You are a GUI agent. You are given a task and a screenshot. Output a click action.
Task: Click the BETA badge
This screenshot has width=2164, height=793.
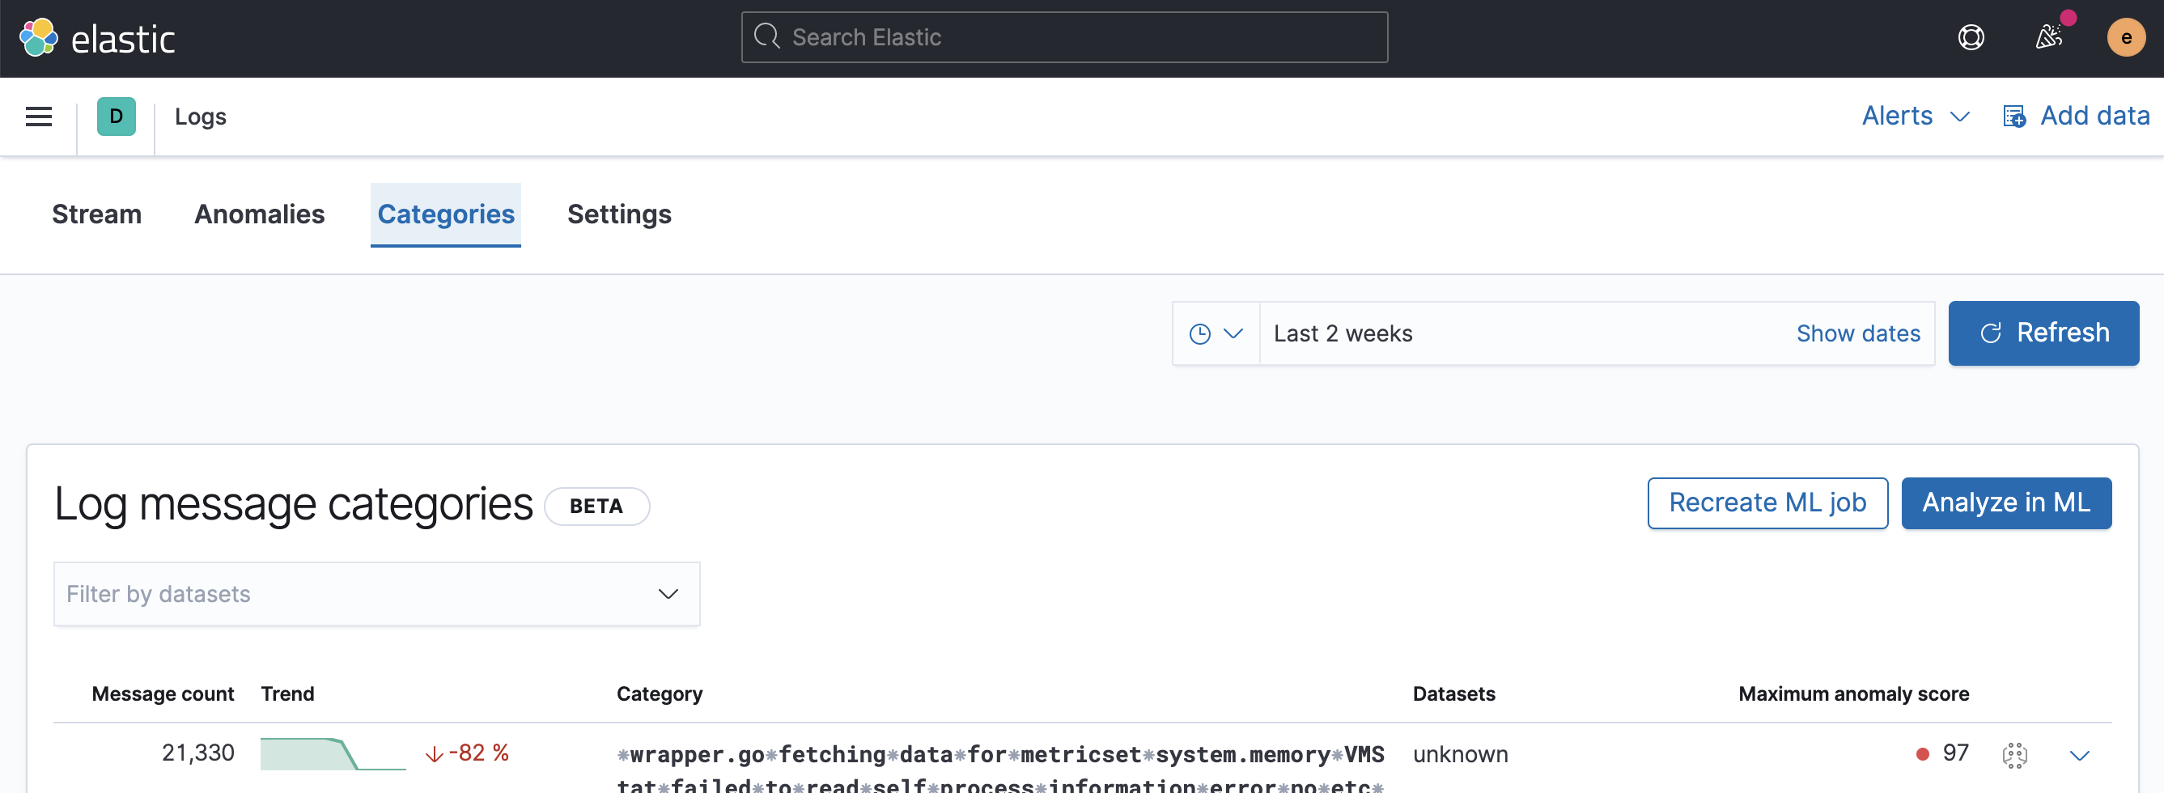[x=596, y=507]
